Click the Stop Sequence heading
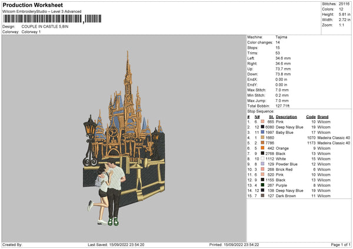 260,110
